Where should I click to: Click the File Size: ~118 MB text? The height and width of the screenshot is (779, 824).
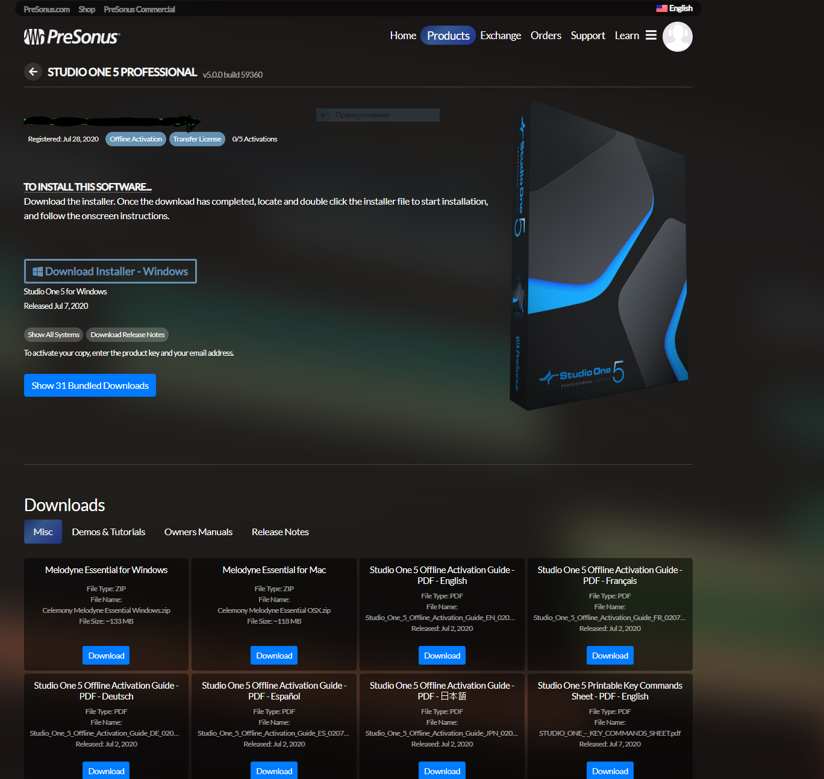click(x=274, y=621)
